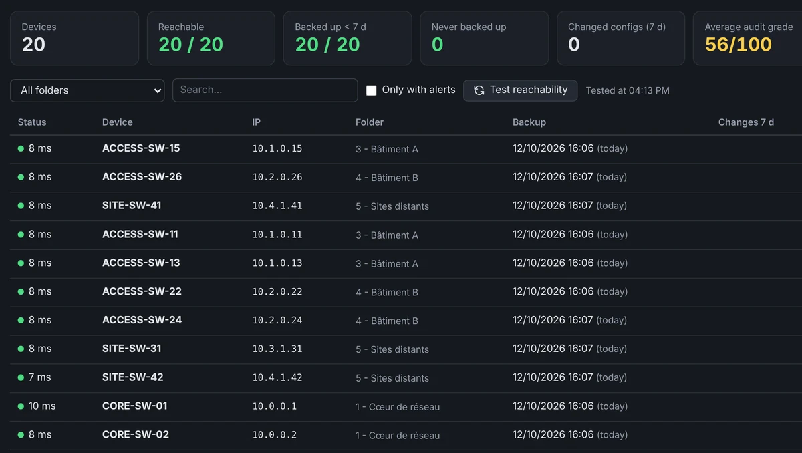Sort by the Changes 7 d column header
This screenshot has height=453, width=802.
coord(746,122)
